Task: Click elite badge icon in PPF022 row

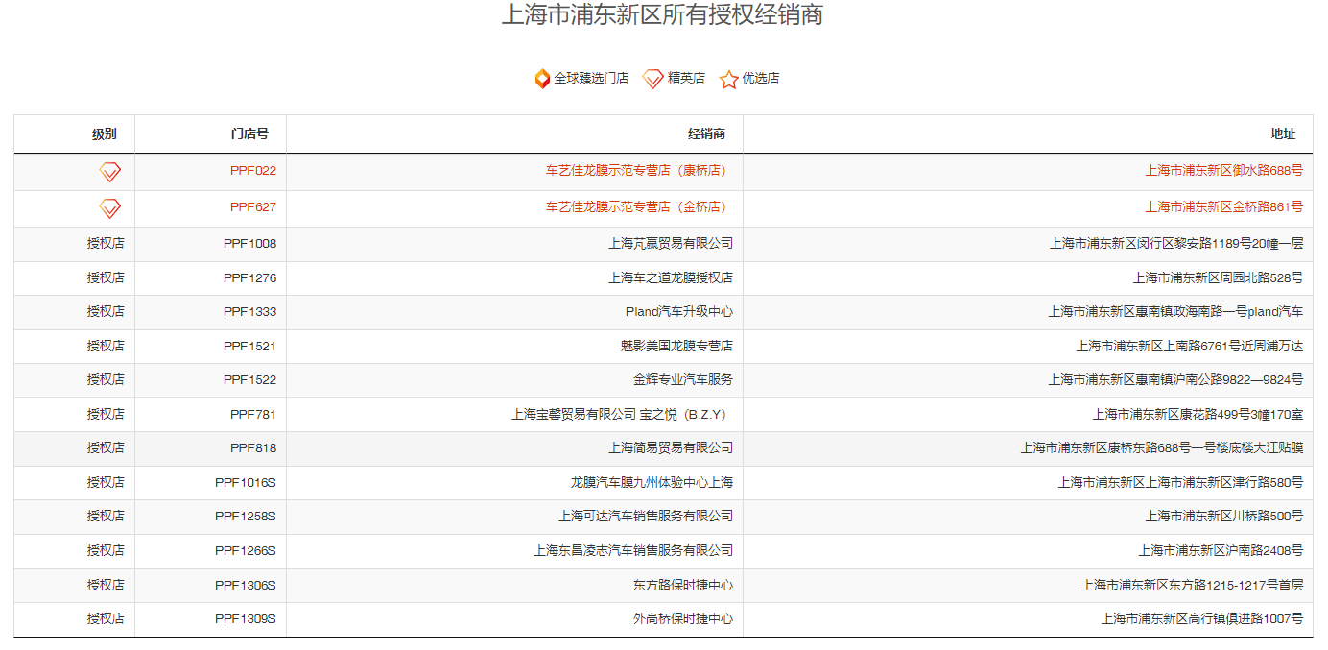Action: [x=110, y=172]
